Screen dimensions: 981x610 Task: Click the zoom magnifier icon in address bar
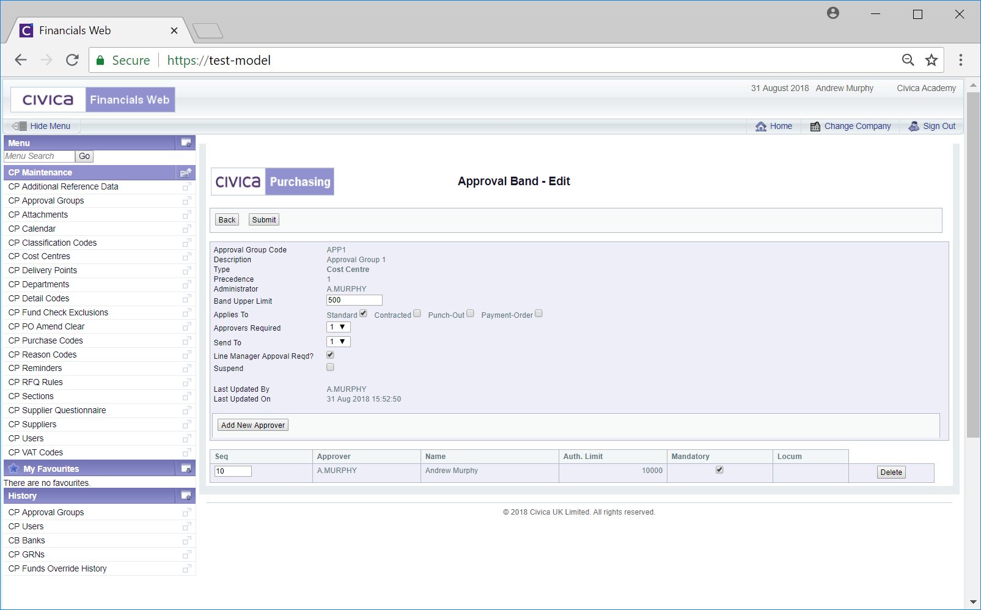pyautogui.click(x=908, y=60)
